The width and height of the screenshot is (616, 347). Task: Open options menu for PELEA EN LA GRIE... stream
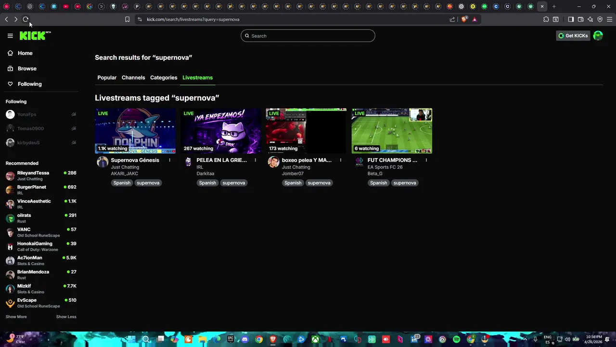[255, 160]
